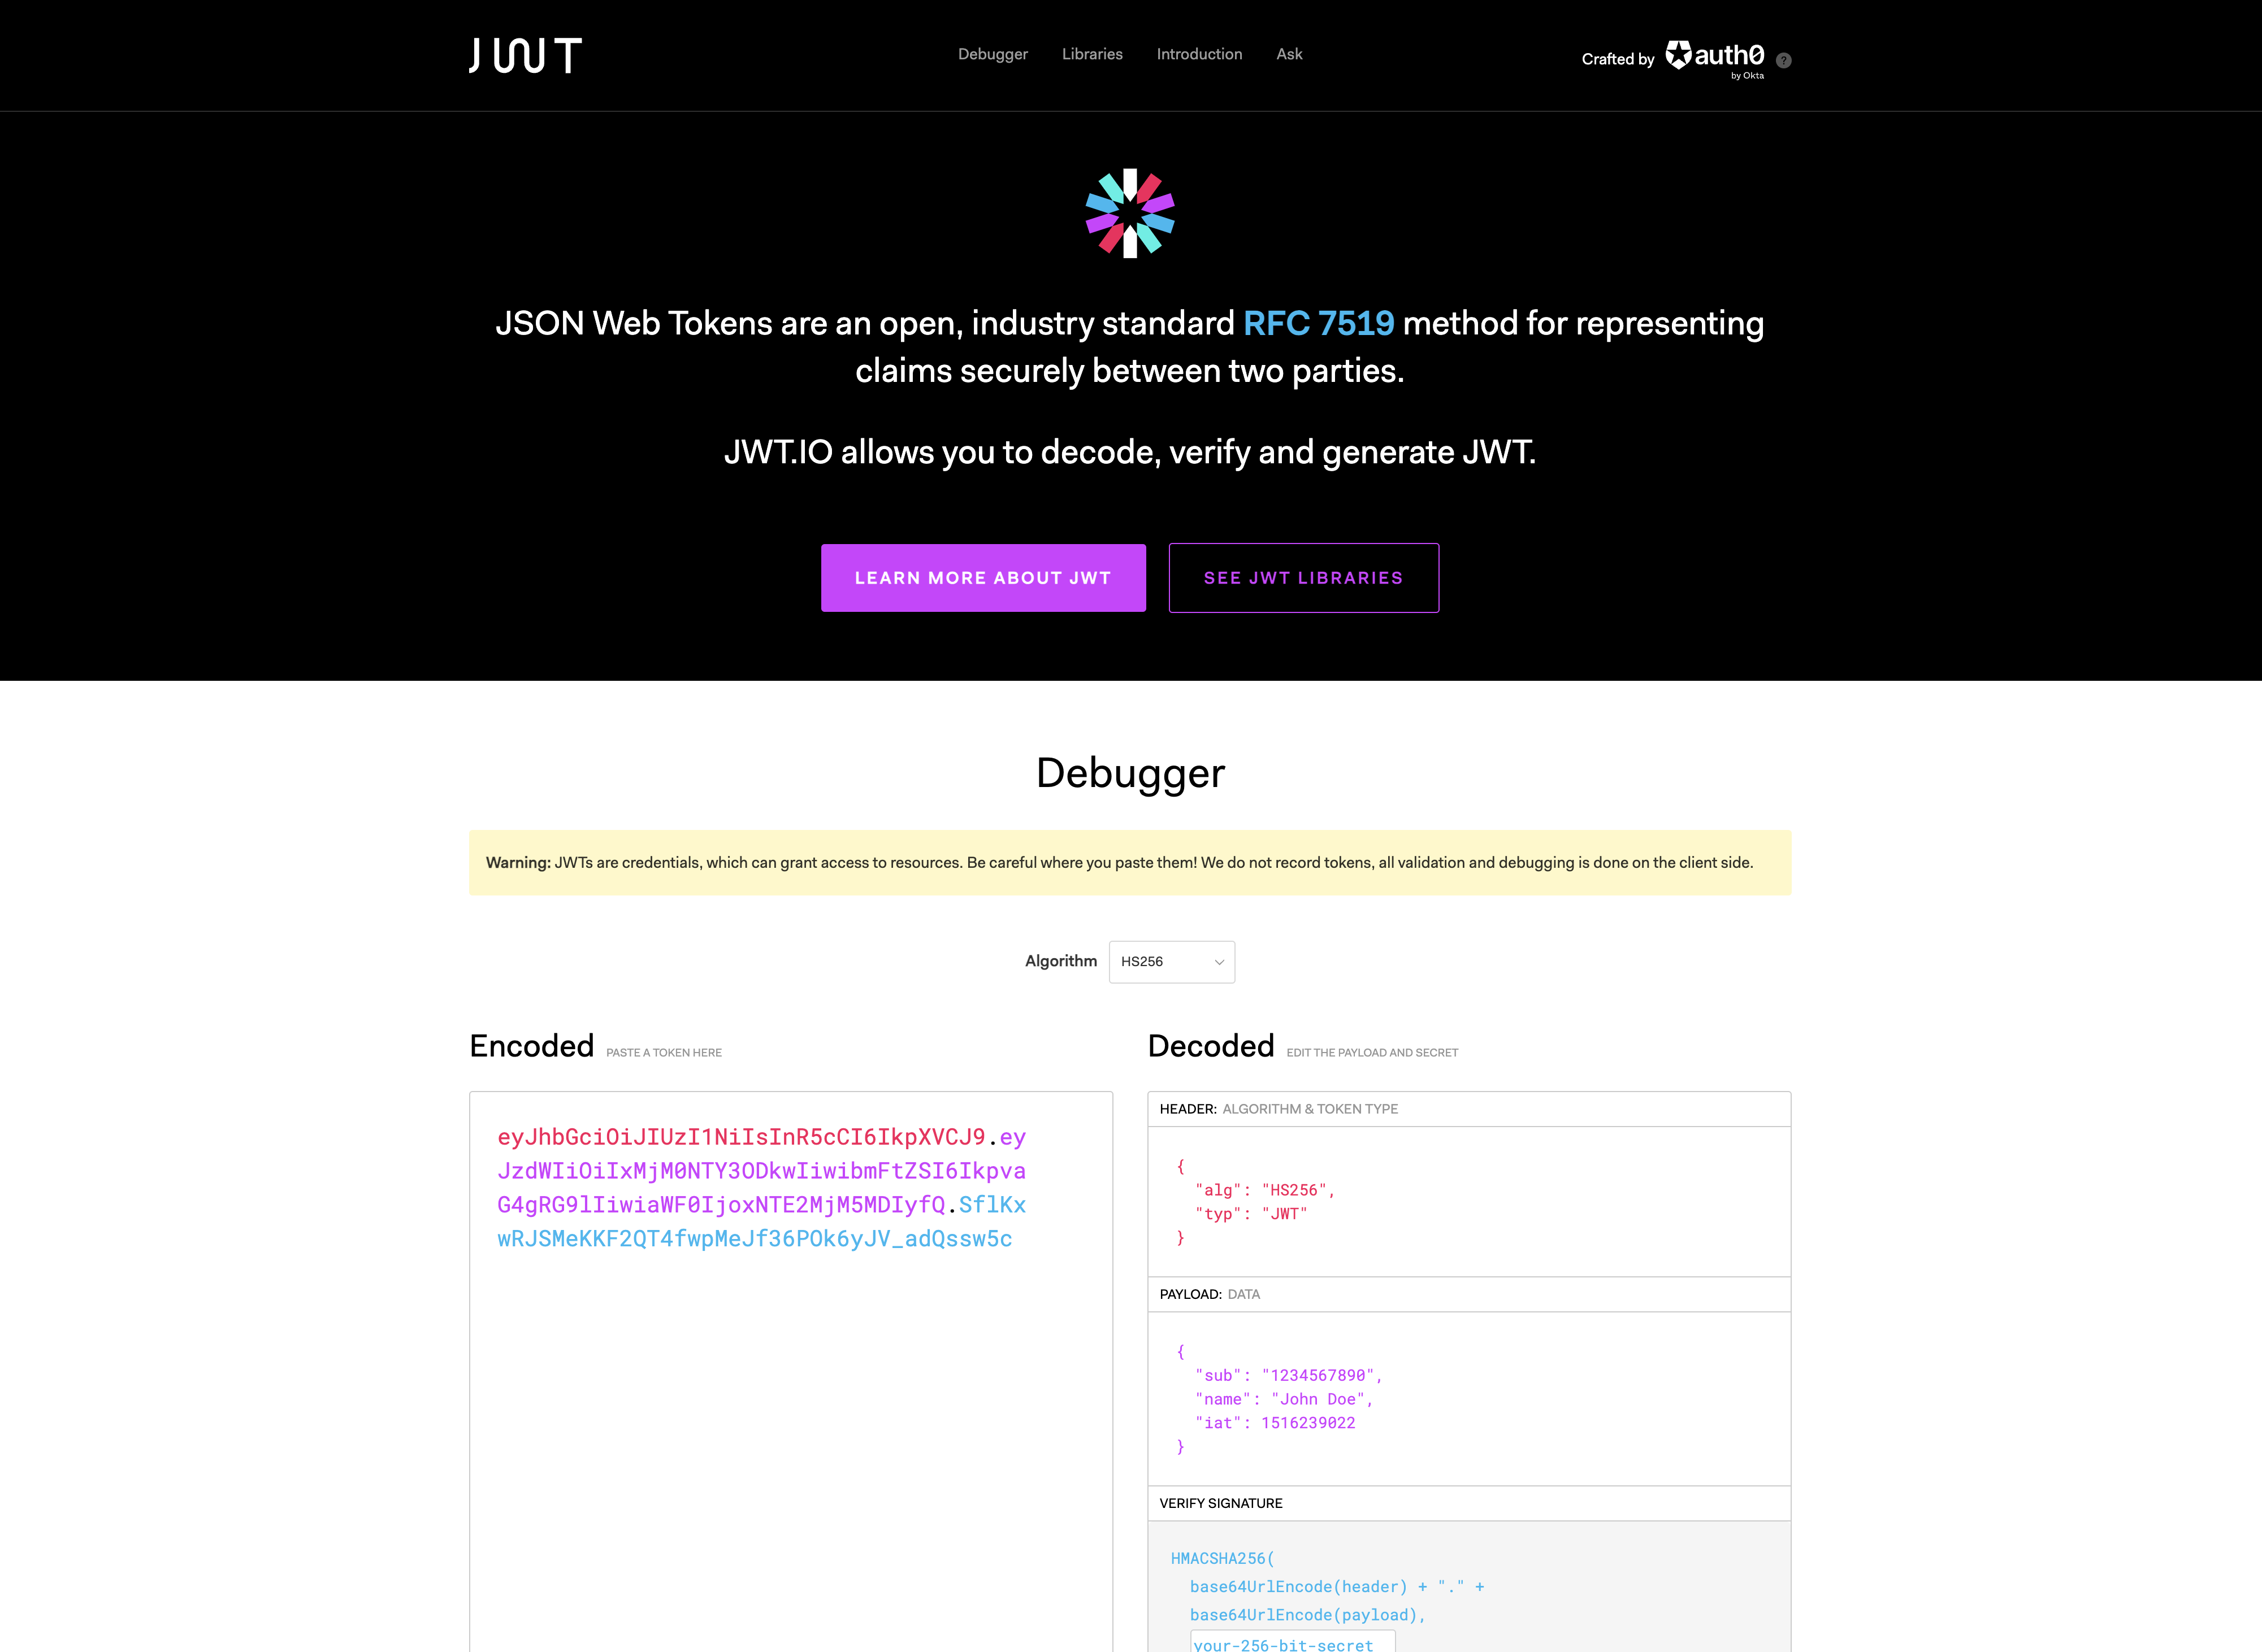Click the Libraries navigation menu item
Viewport: 2262px width, 1652px height.
[1091, 53]
